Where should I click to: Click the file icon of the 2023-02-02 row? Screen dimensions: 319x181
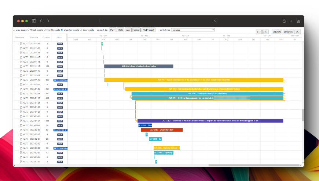21,125
